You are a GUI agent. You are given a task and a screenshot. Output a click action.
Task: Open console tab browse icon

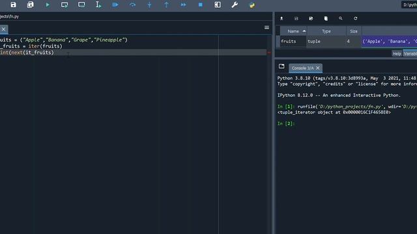coord(281,66)
